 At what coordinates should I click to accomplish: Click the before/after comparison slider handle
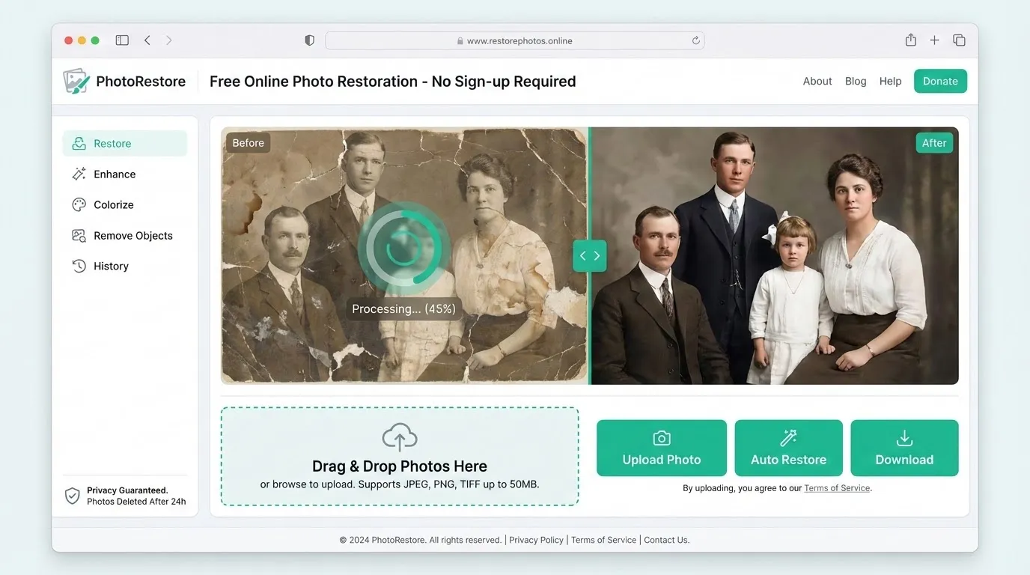coord(590,256)
